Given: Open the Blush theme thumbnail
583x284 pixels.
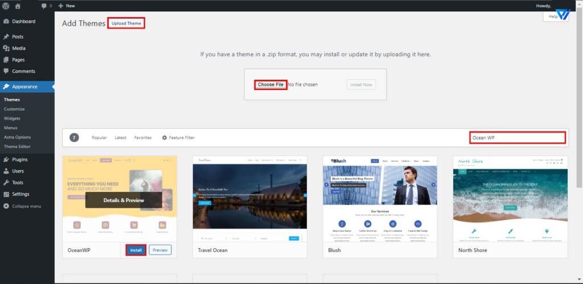Looking at the screenshot, I should 380,199.
